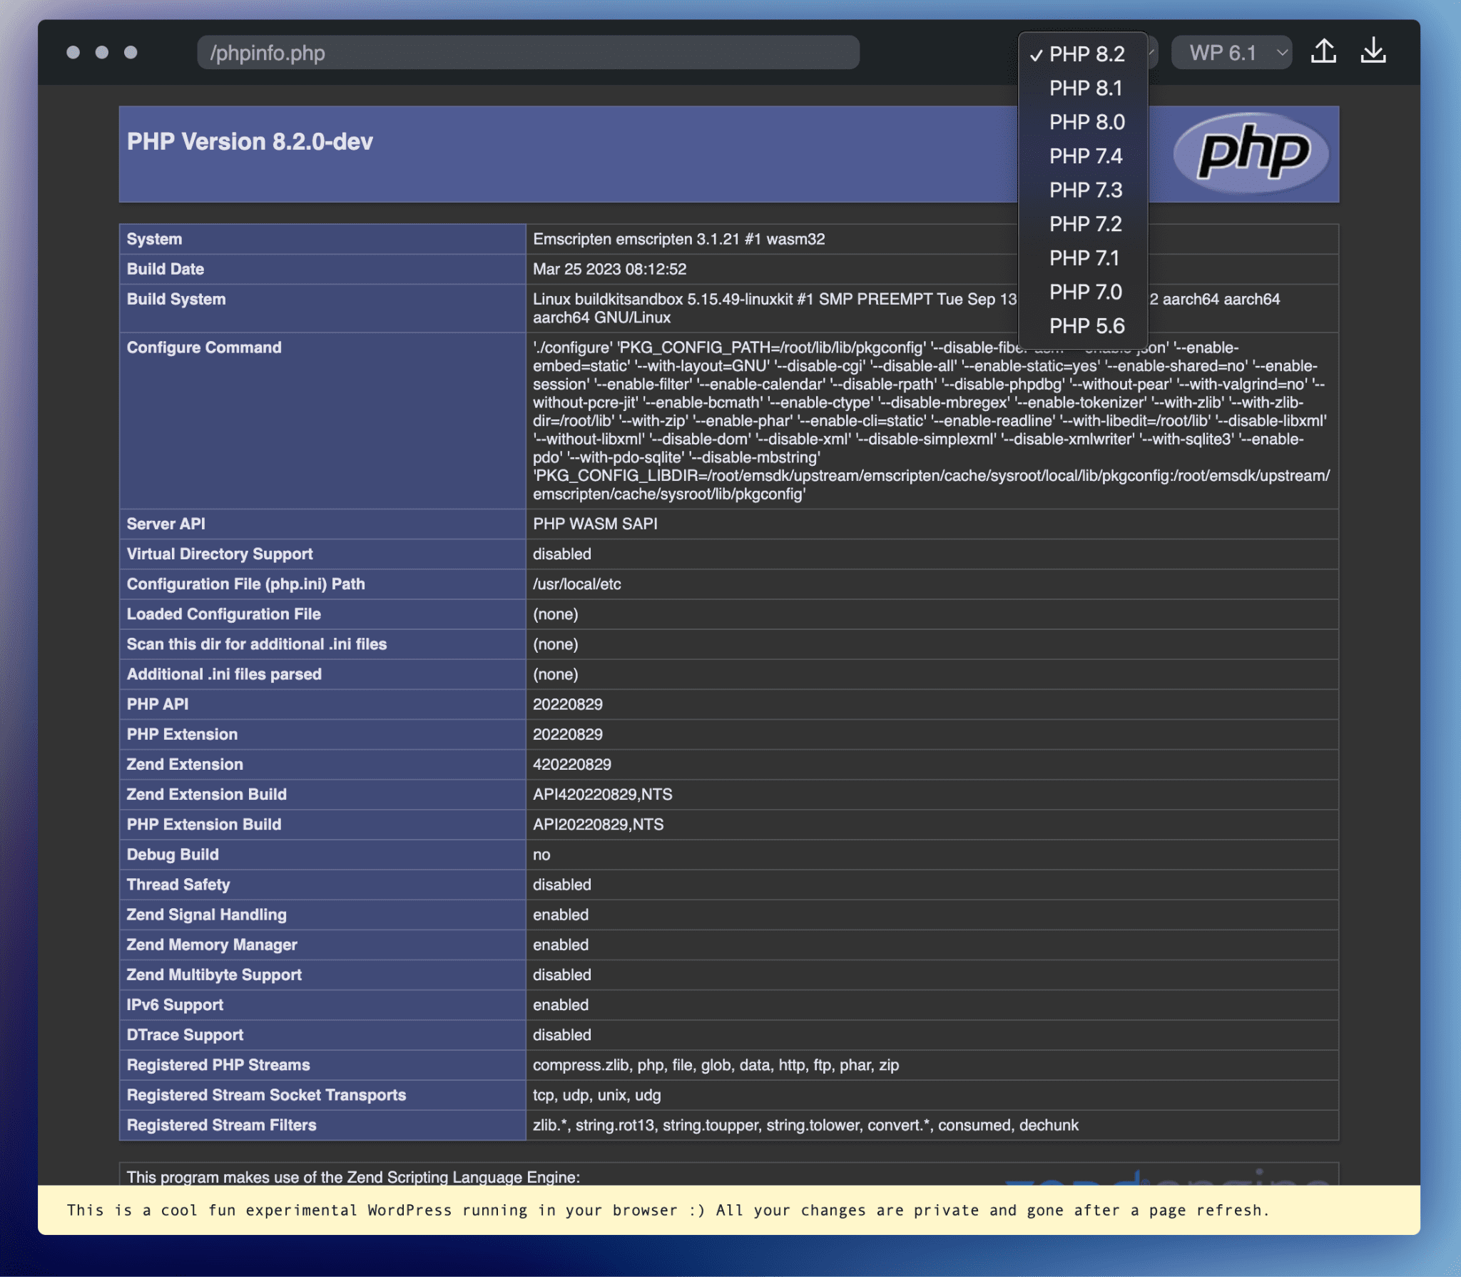Click the checkmark next to PHP 8.2

1035,54
